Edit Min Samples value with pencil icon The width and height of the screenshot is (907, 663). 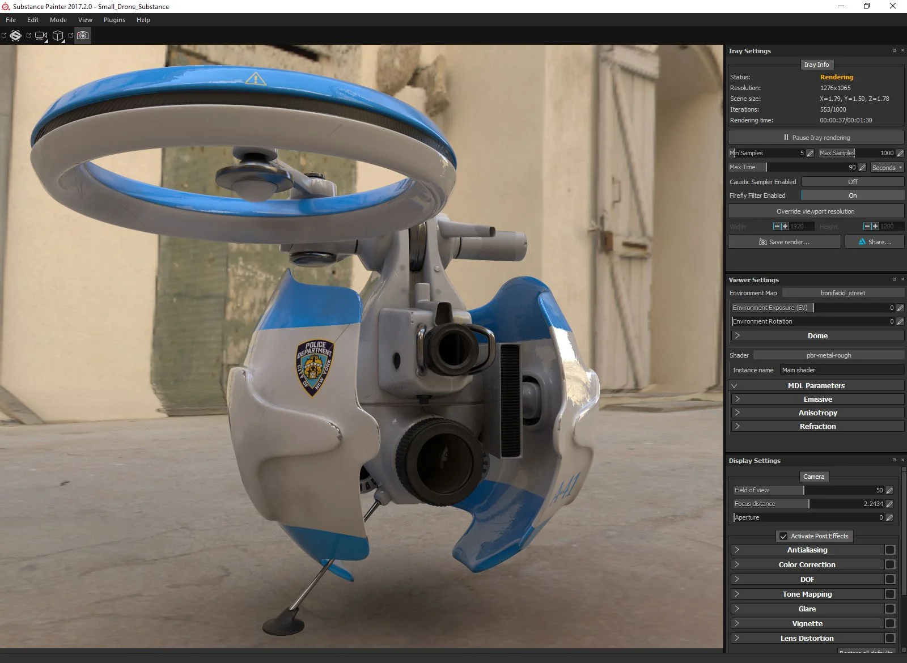[810, 153]
